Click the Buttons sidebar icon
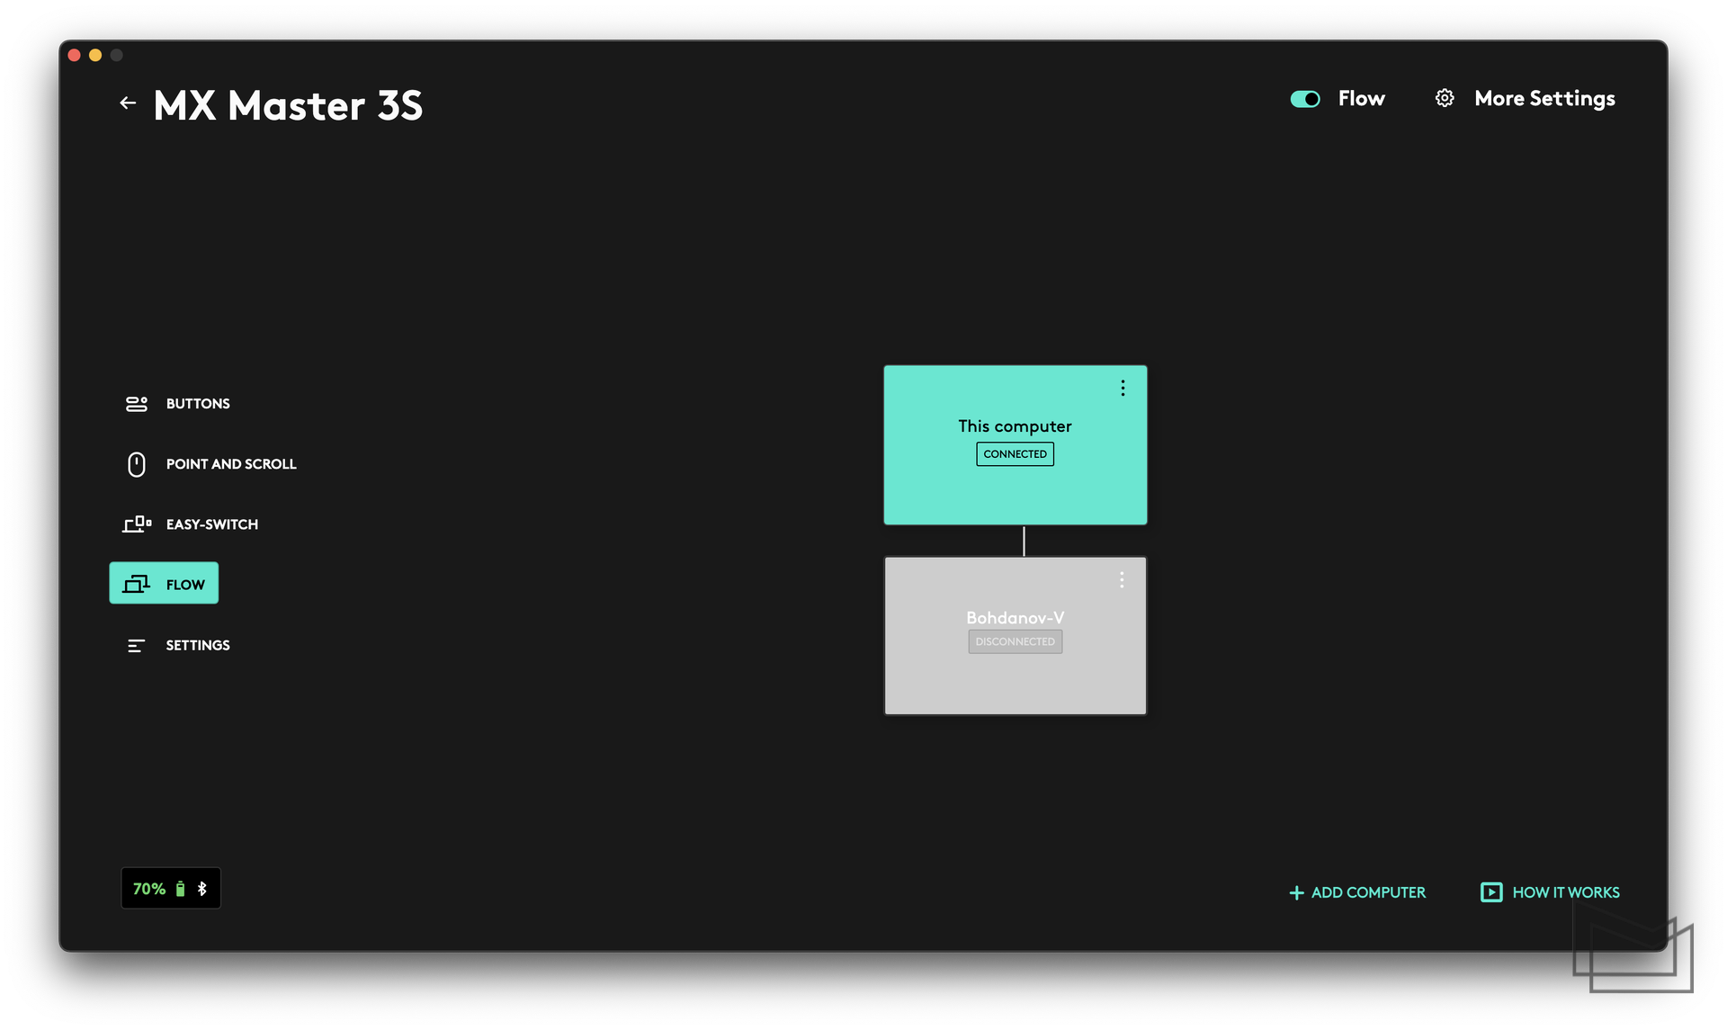The image size is (1727, 1030). (135, 402)
